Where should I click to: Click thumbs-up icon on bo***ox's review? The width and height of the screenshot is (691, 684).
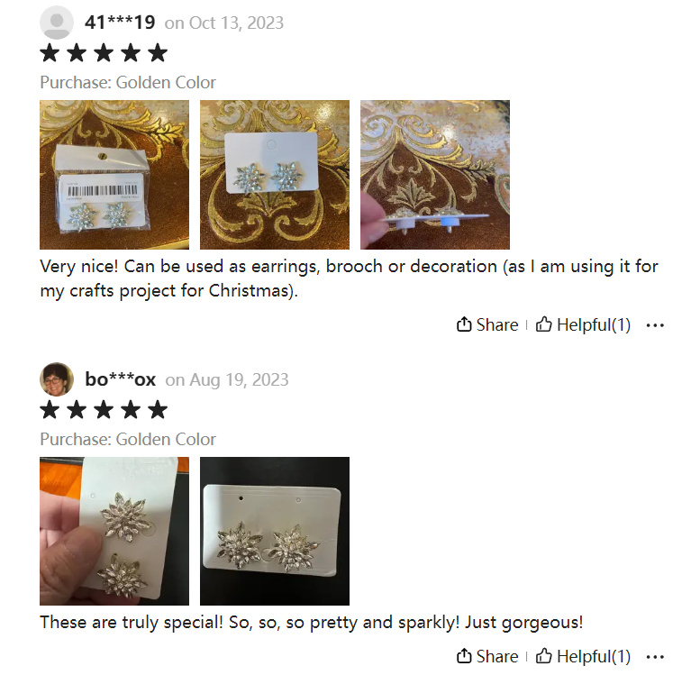[x=543, y=656]
